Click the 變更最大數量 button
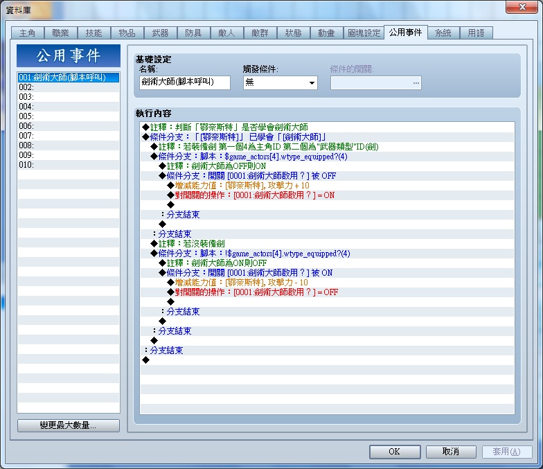The image size is (543, 469). click(x=68, y=425)
